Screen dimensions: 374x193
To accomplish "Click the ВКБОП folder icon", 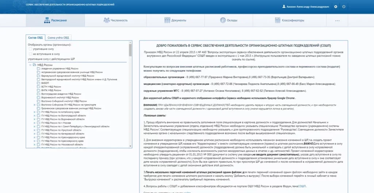I will click(x=38, y=83).
